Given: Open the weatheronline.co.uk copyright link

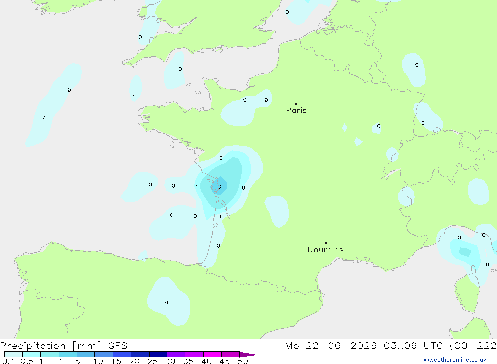Looking at the screenshot, I should point(455,360).
